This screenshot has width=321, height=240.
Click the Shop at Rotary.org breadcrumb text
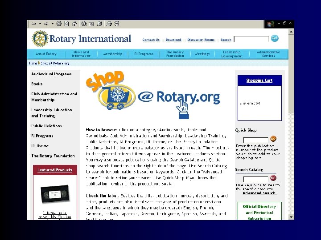pyautogui.click(x=55, y=63)
